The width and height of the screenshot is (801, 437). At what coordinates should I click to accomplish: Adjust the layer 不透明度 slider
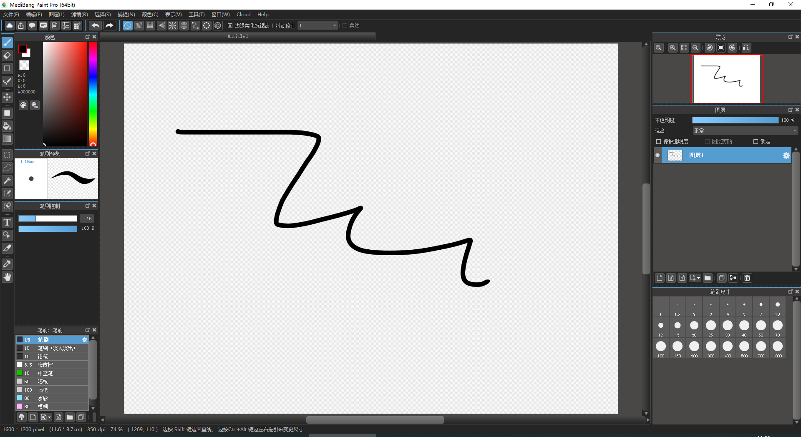(735, 120)
